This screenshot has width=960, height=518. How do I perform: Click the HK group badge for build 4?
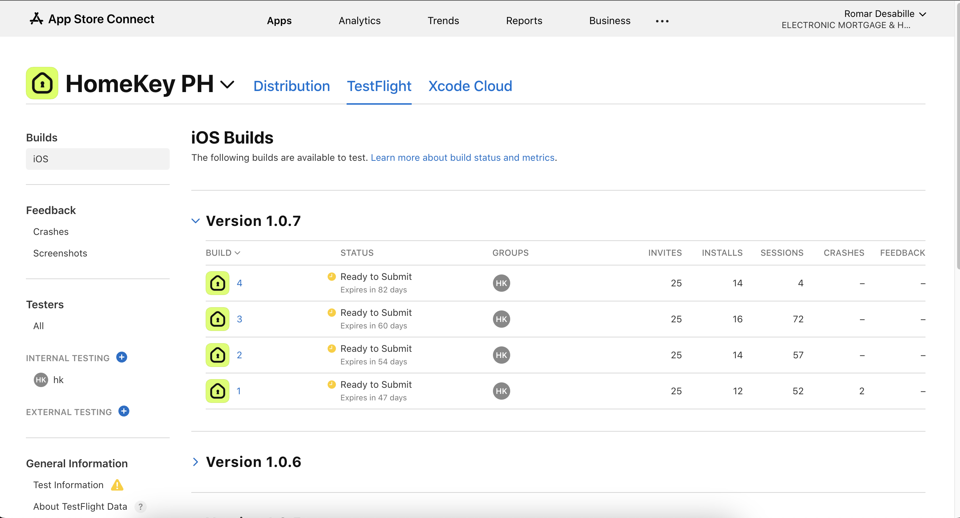pos(501,283)
